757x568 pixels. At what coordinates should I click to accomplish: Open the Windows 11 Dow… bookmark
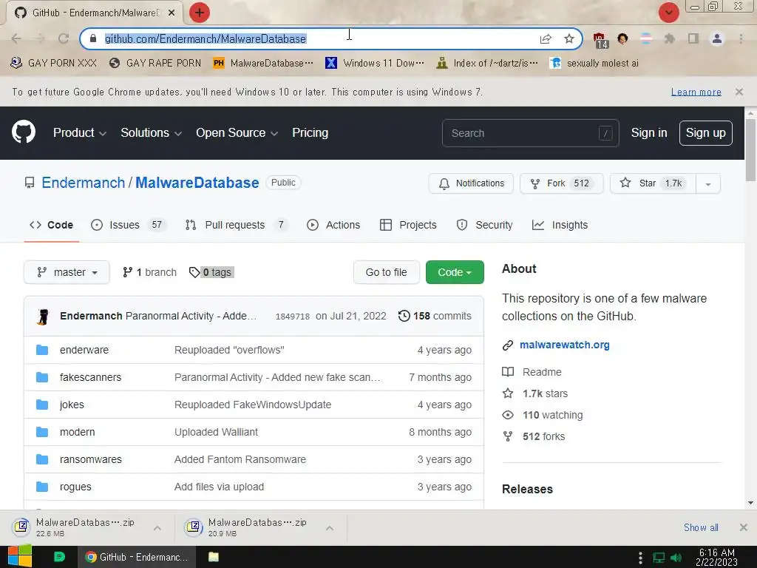click(x=375, y=64)
